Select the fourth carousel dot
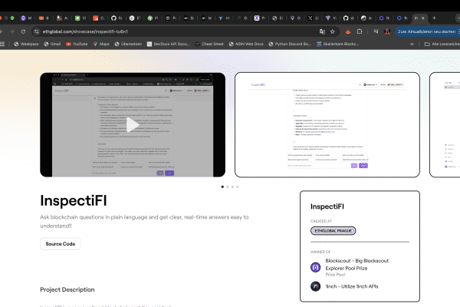The image size is (460, 307). tap(238, 187)
